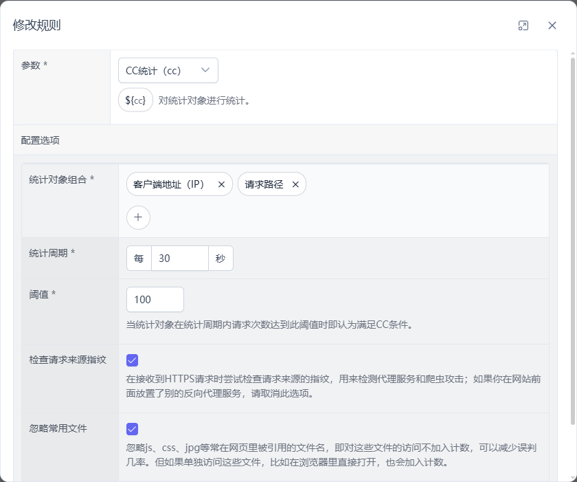
Task: Remove the 客户端地址 (IP) tag
Action: [221, 184]
